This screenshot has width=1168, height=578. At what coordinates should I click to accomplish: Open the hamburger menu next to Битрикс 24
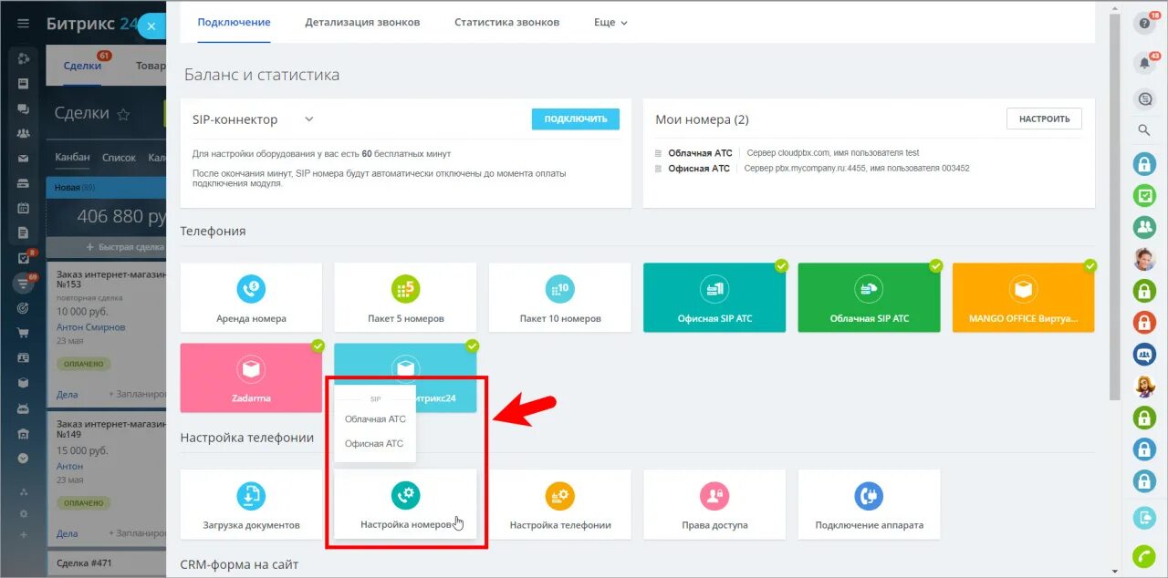pos(24,23)
